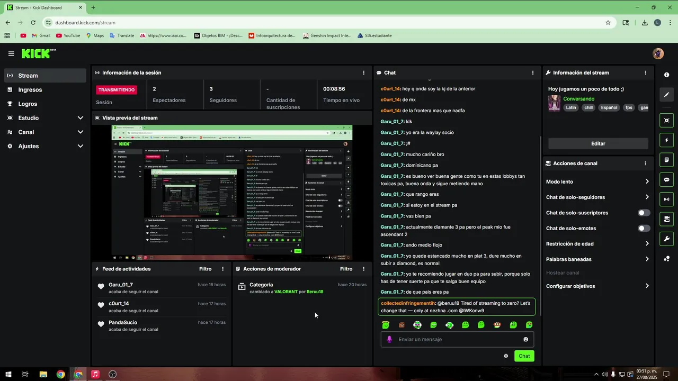Click the lightning bolt icon in right toolbar
This screenshot has width=678, height=381.
666,140
